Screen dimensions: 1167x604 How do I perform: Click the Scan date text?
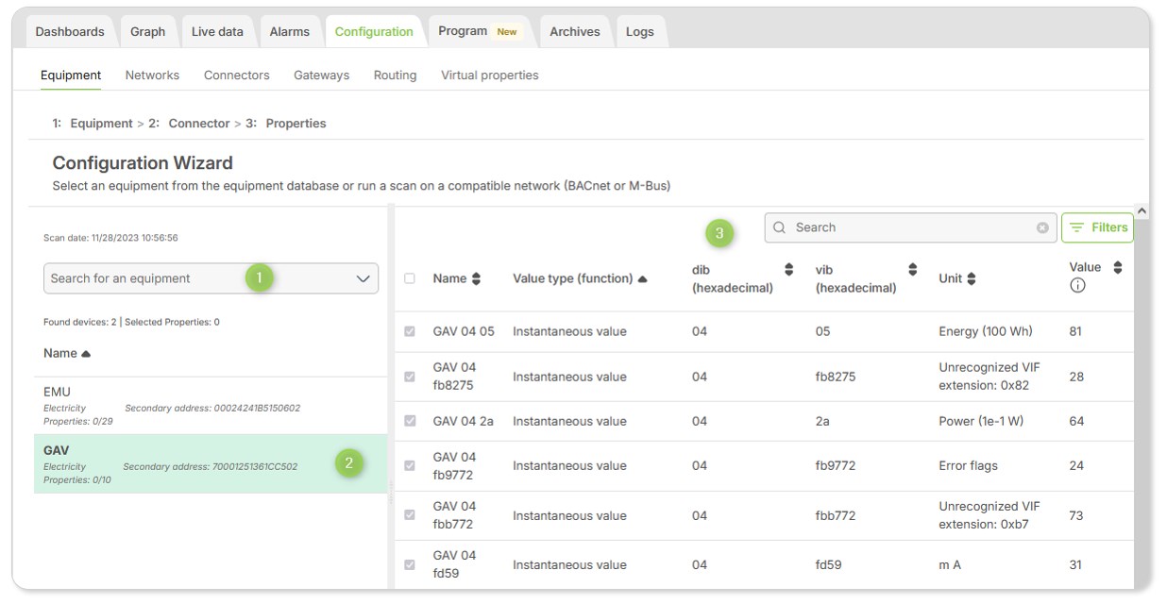pos(110,238)
